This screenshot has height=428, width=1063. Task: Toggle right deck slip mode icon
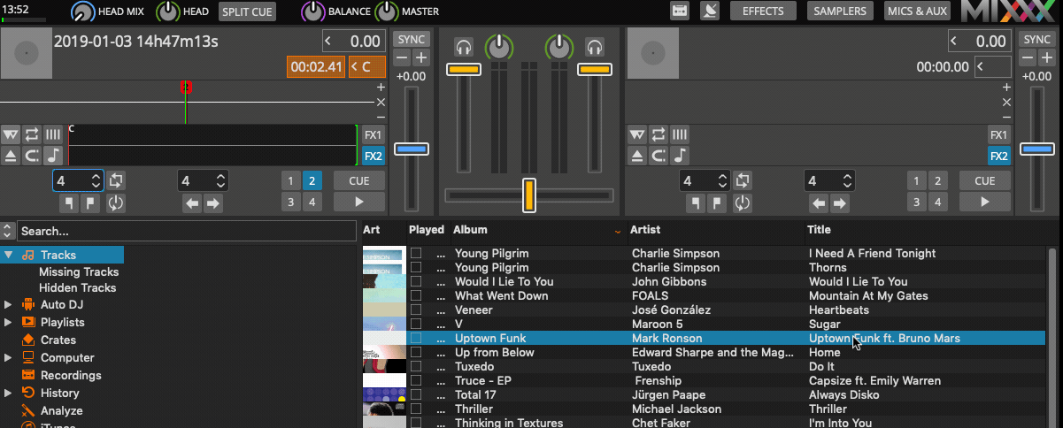click(x=659, y=156)
